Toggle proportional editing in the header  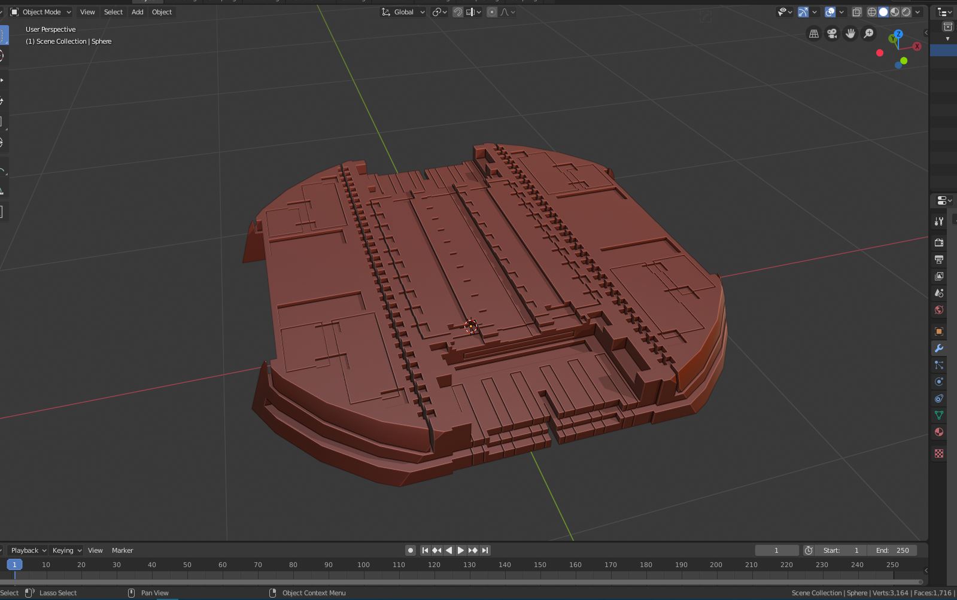point(491,12)
